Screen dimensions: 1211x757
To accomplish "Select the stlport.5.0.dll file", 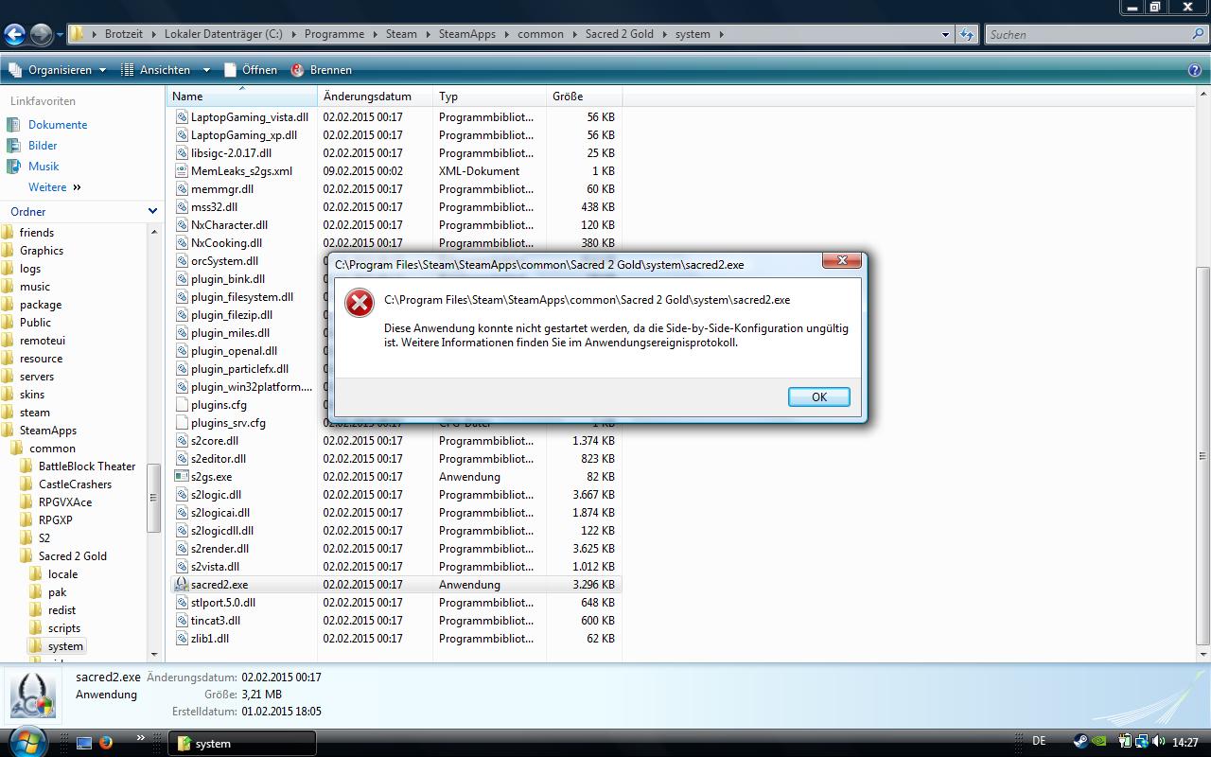I will (x=223, y=603).
